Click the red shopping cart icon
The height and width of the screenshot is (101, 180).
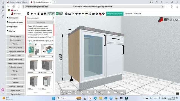pyautogui.click(x=100, y=14)
